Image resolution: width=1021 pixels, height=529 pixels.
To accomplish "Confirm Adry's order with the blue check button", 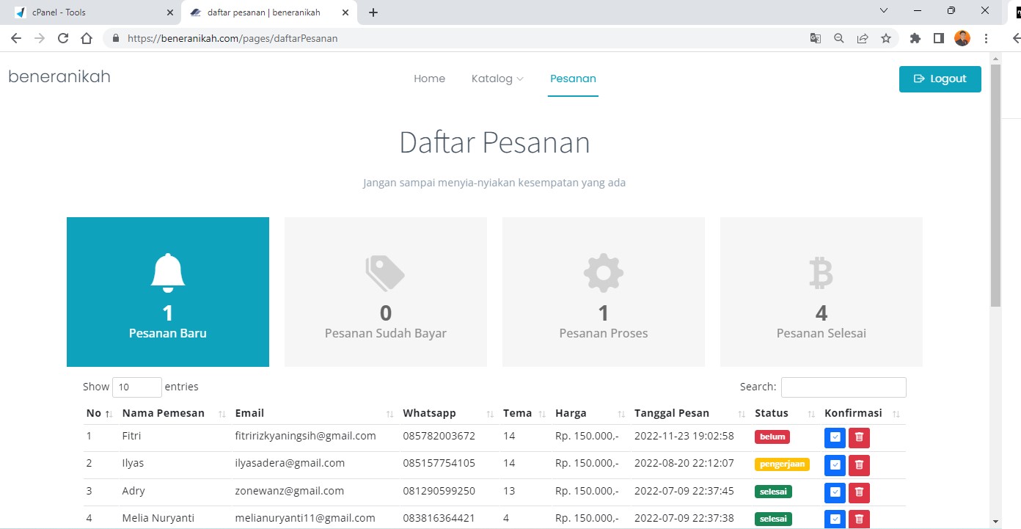I will point(835,492).
